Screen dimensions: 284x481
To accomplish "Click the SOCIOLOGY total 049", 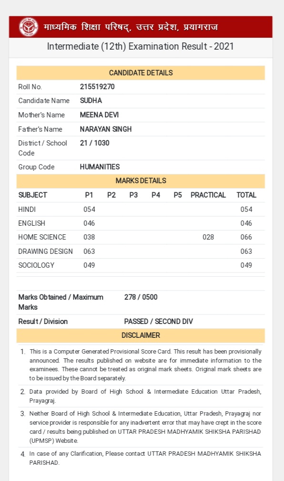I will (x=246, y=265).
